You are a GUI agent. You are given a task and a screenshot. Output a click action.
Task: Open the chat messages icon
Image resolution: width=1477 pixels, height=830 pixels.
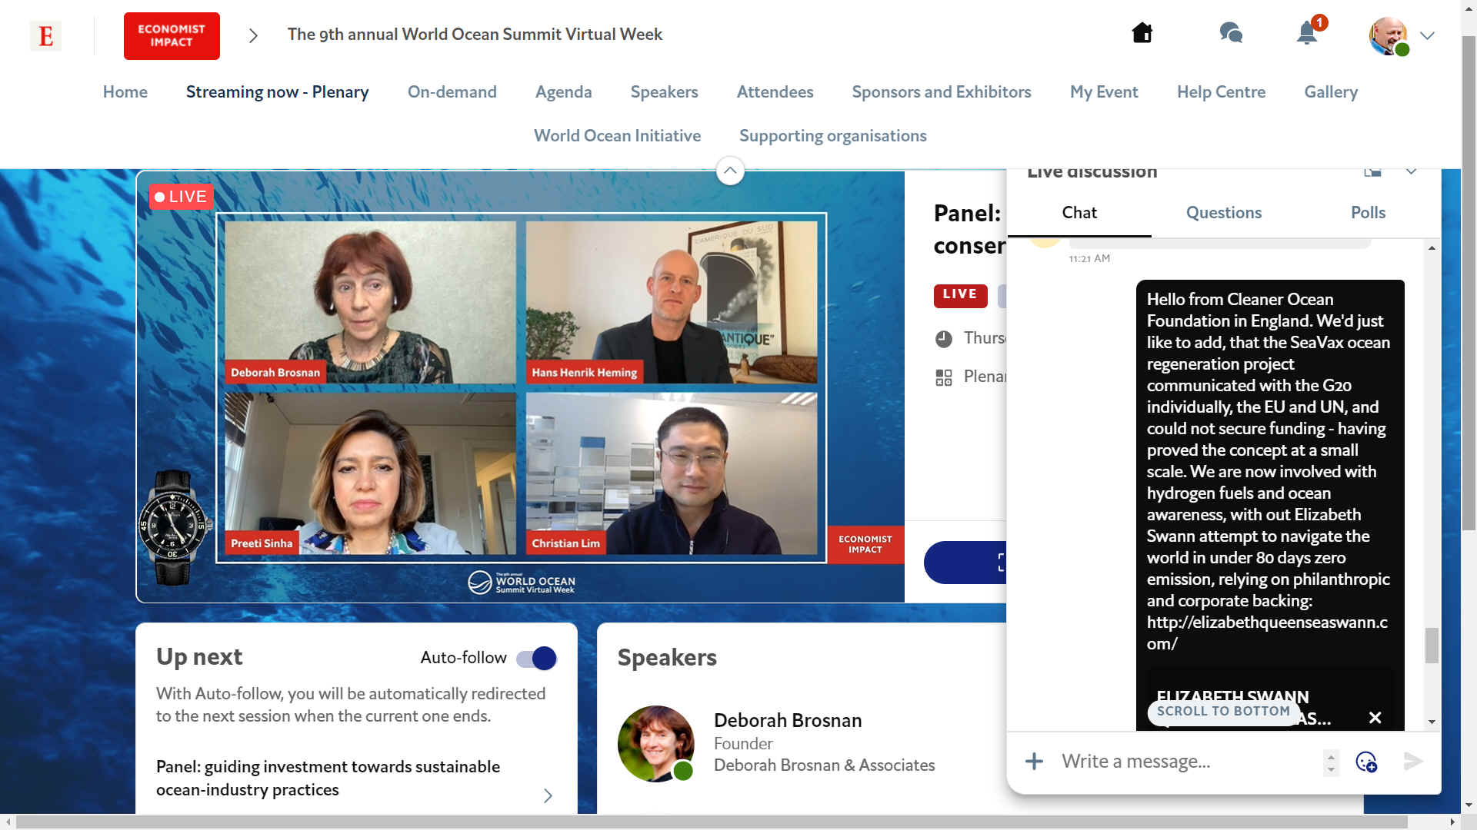coord(1231,33)
